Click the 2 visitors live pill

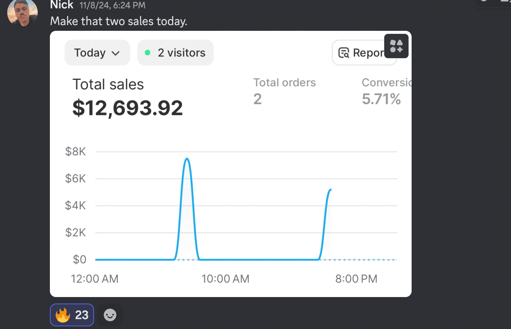[x=175, y=53]
